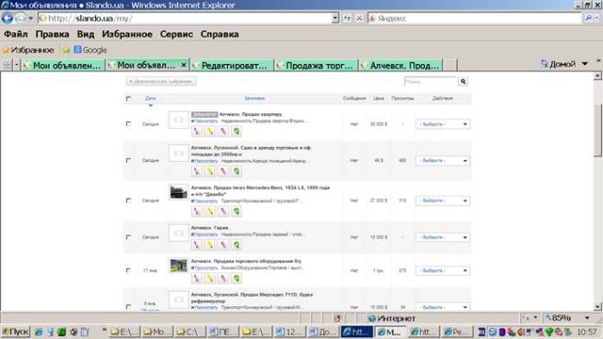The image size is (603, 339).
Task: Open the Сервис menu
Action: (176, 35)
